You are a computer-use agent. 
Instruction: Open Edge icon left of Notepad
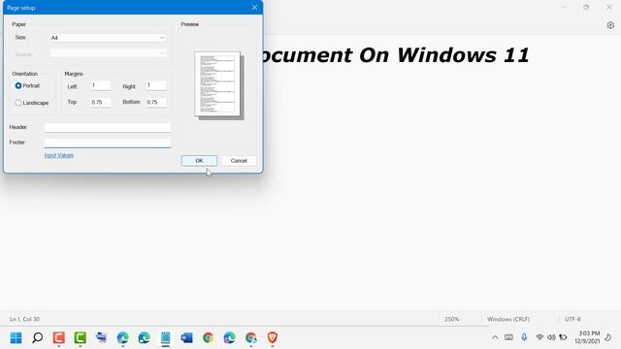pos(145,337)
